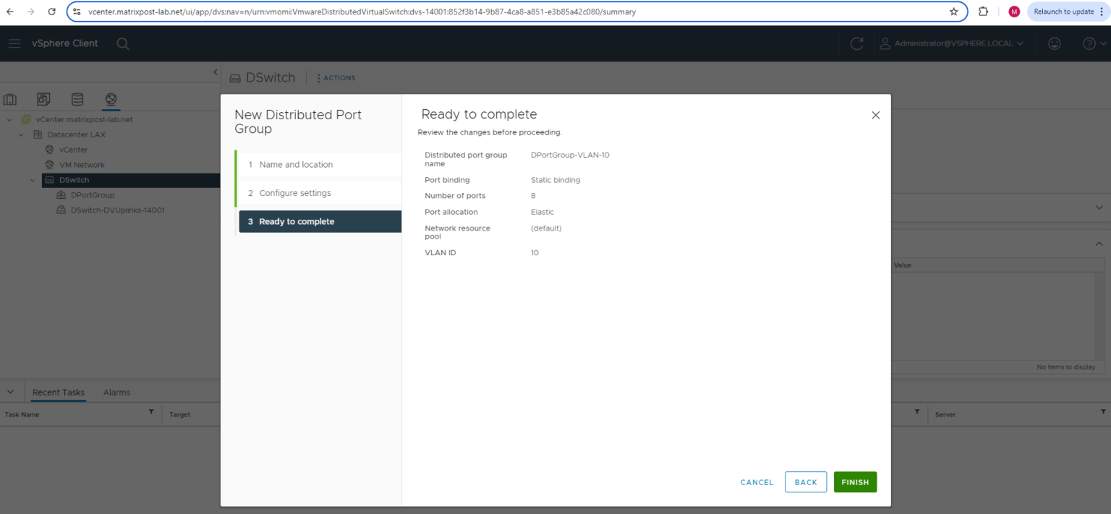Go BACK to Configure settings

pos(805,481)
